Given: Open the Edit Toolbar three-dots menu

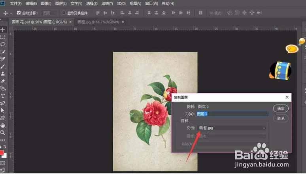Looking at the screenshot, I should [3, 140].
